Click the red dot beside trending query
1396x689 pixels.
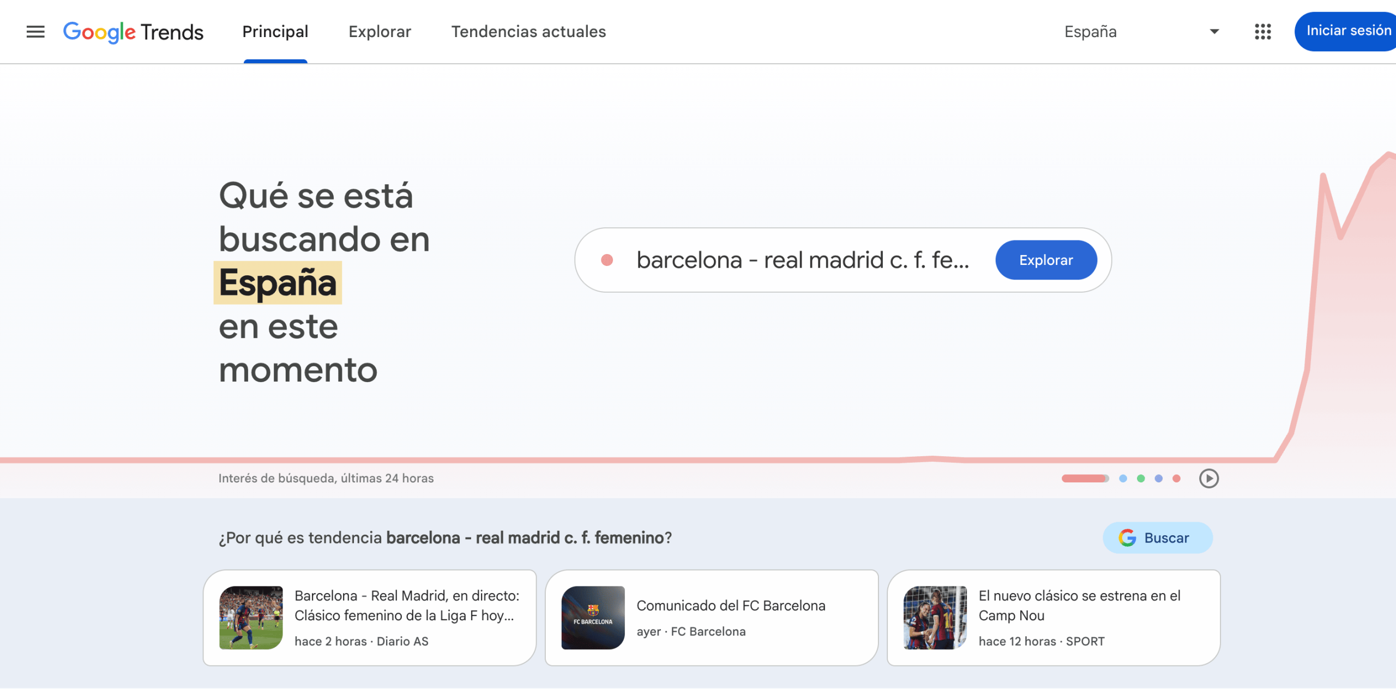pyautogui.click(x=607, y=260)
